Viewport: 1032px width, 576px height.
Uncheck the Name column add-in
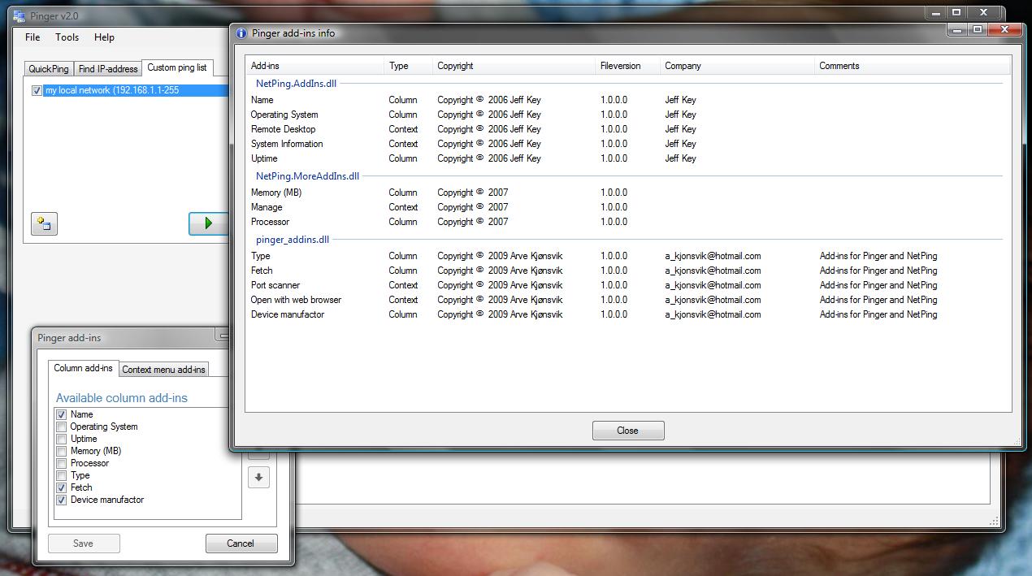coord(61,414)
